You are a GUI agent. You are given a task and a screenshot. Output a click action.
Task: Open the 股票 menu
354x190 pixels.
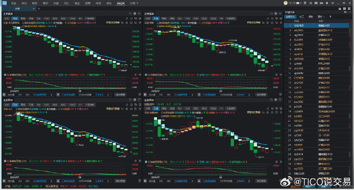(88, 3)
